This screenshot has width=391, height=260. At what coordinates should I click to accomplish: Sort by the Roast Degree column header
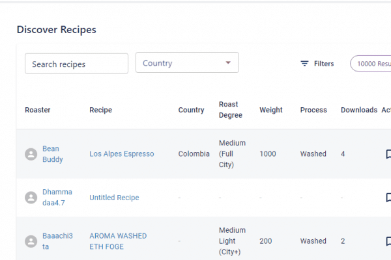231,110
